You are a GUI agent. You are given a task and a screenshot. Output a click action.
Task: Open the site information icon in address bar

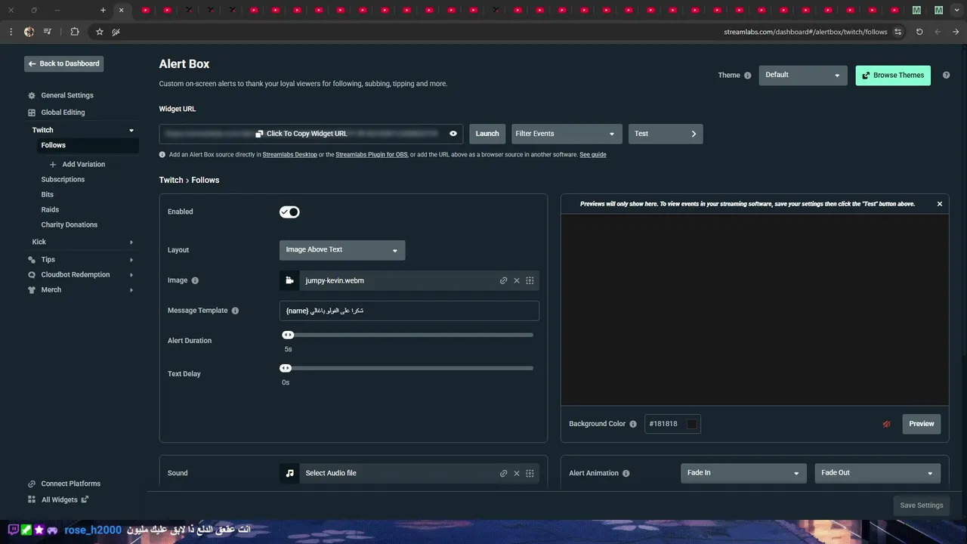(897, 32)
